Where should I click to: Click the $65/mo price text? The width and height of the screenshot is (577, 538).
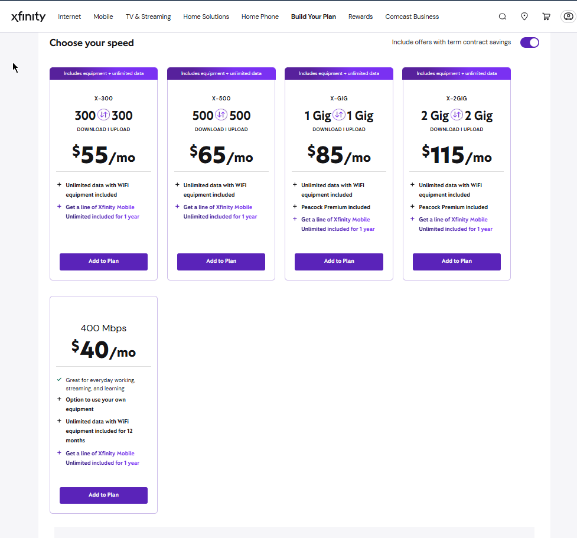click(221, 155)
